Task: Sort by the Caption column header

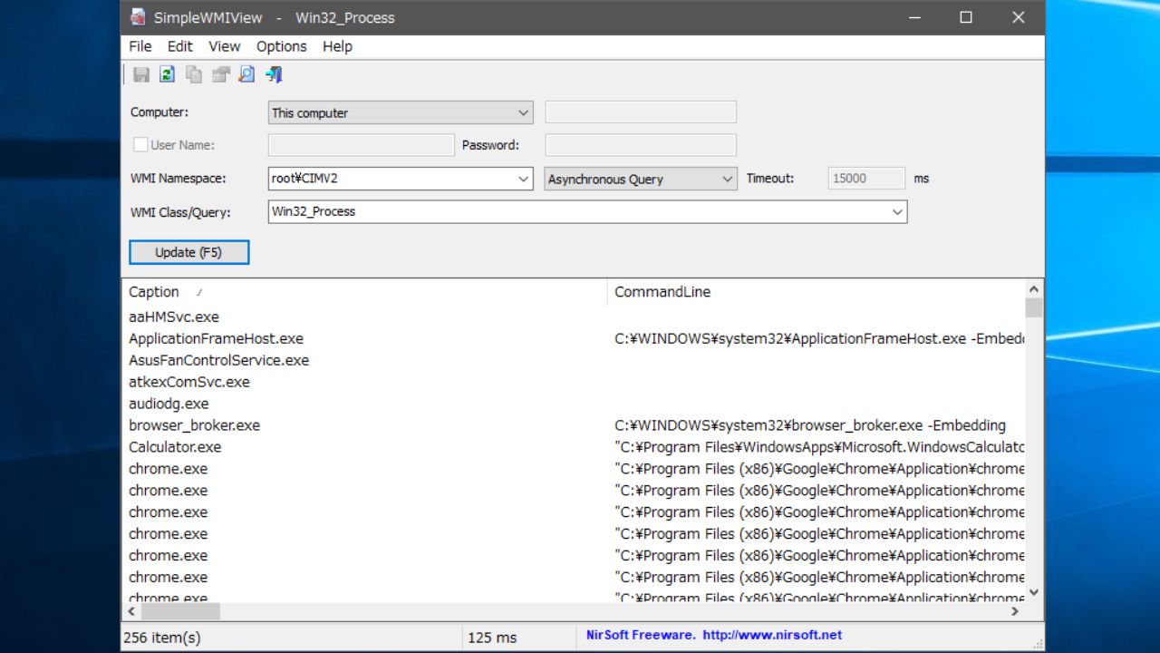Action: point(364,292)
